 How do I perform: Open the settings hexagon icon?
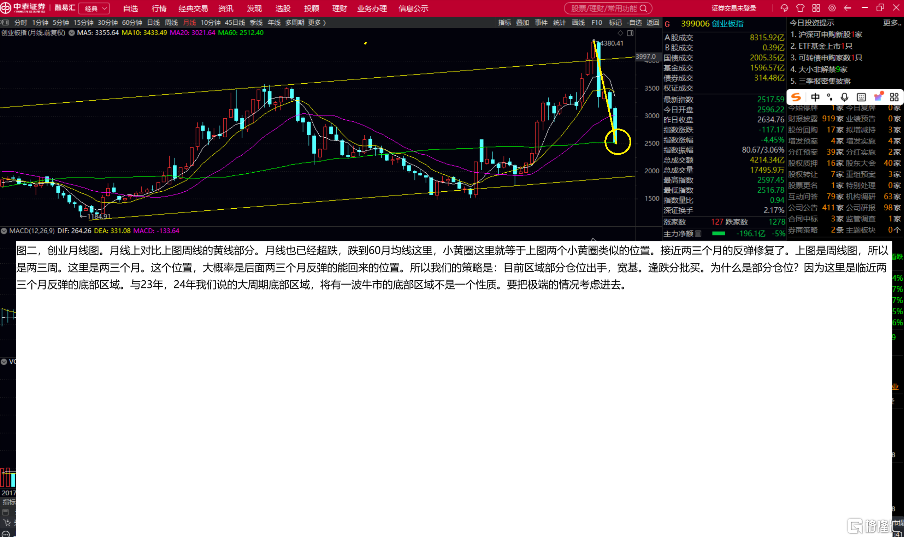click(x=832, y=8)
